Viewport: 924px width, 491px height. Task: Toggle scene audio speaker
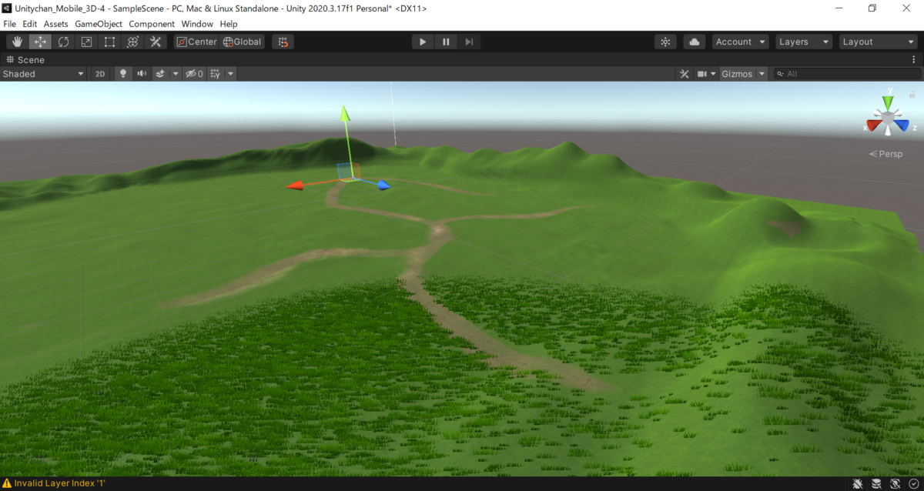(142, 74)
